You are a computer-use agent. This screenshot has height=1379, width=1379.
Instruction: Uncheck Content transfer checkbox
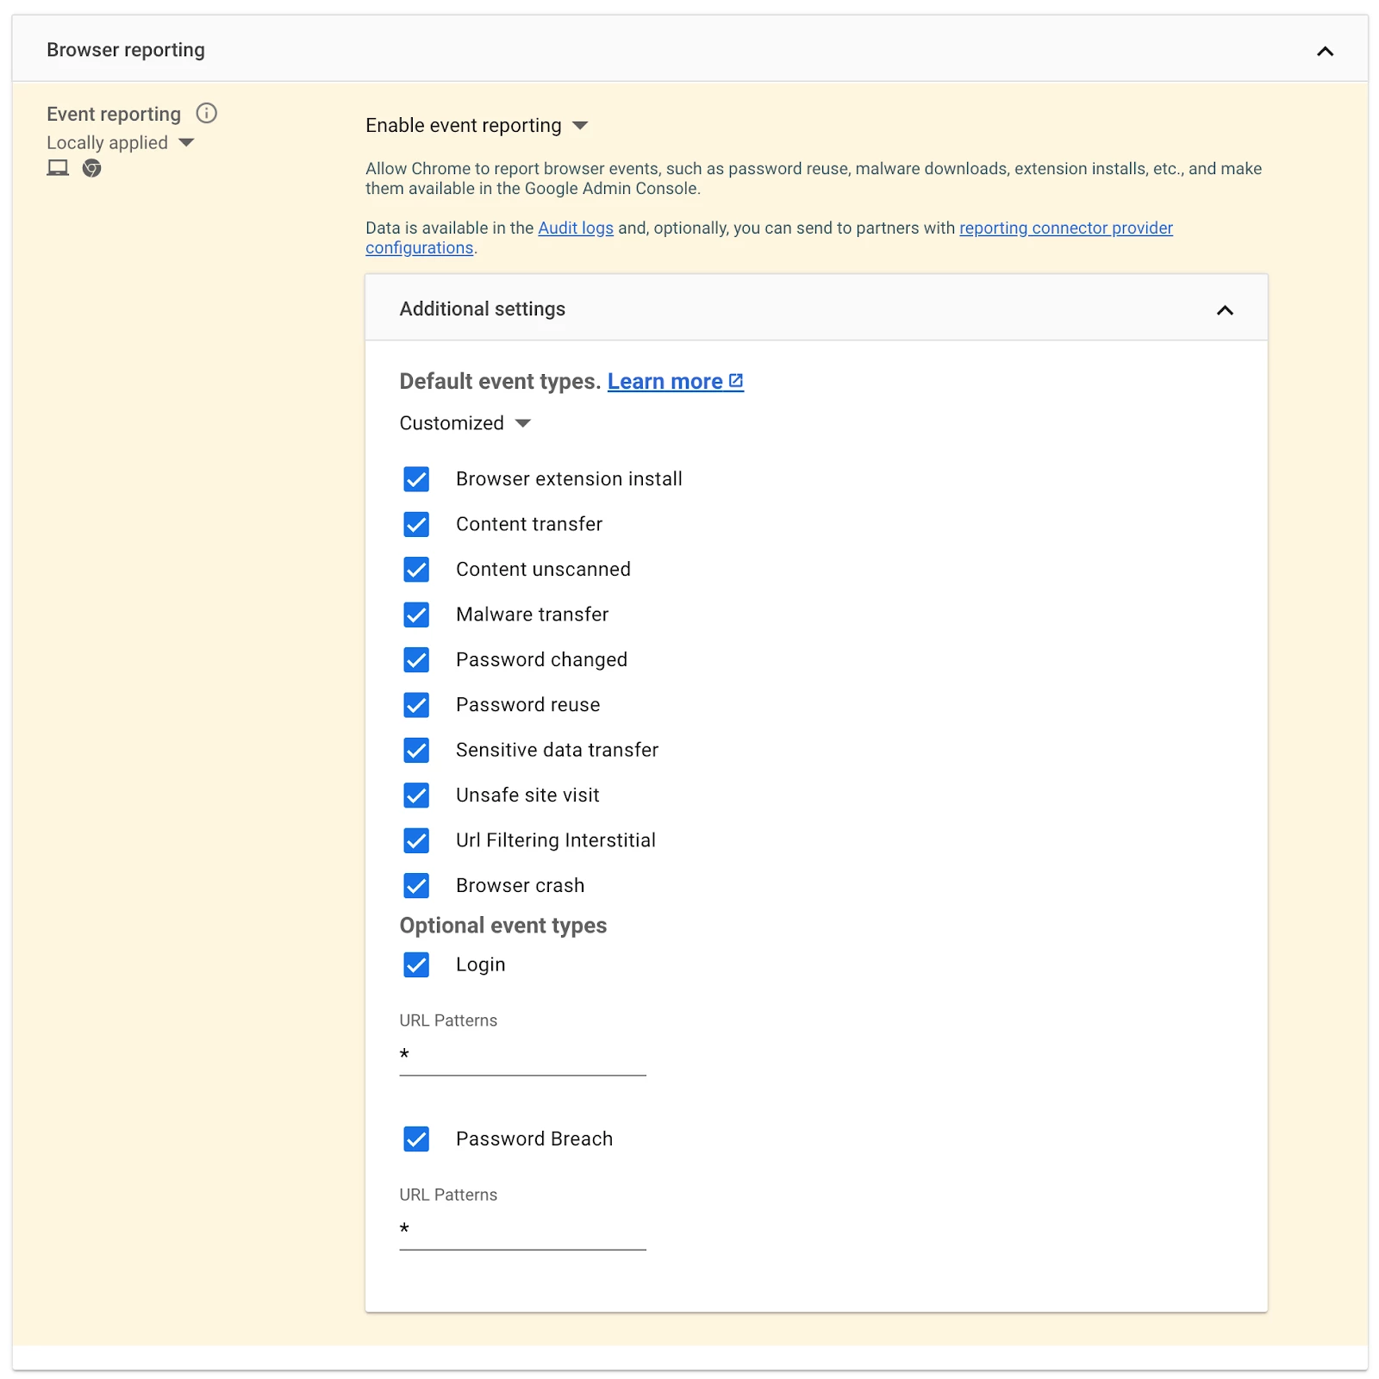[416, 524]
